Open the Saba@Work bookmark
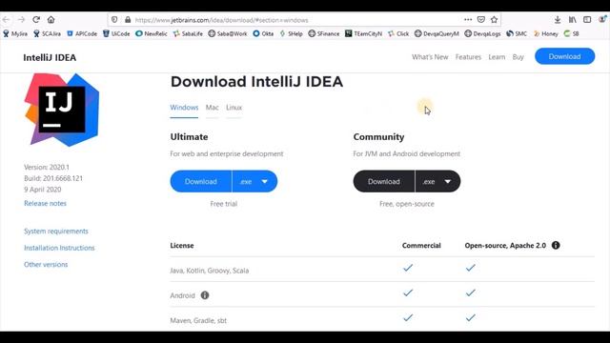The width and height of the screenshot is (610, 343). pos(228,34)
